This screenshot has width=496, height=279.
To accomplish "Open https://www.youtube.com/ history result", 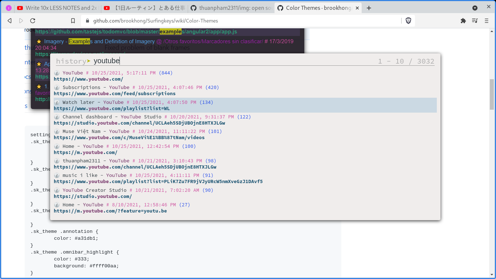I will click(89, 79).
